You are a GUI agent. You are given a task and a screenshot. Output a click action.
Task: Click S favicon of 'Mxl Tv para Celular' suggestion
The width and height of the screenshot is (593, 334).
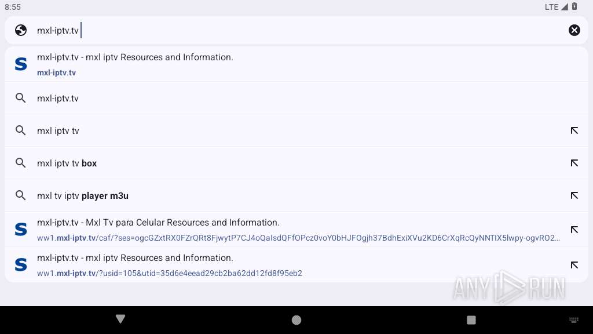(x=21, y=230)
